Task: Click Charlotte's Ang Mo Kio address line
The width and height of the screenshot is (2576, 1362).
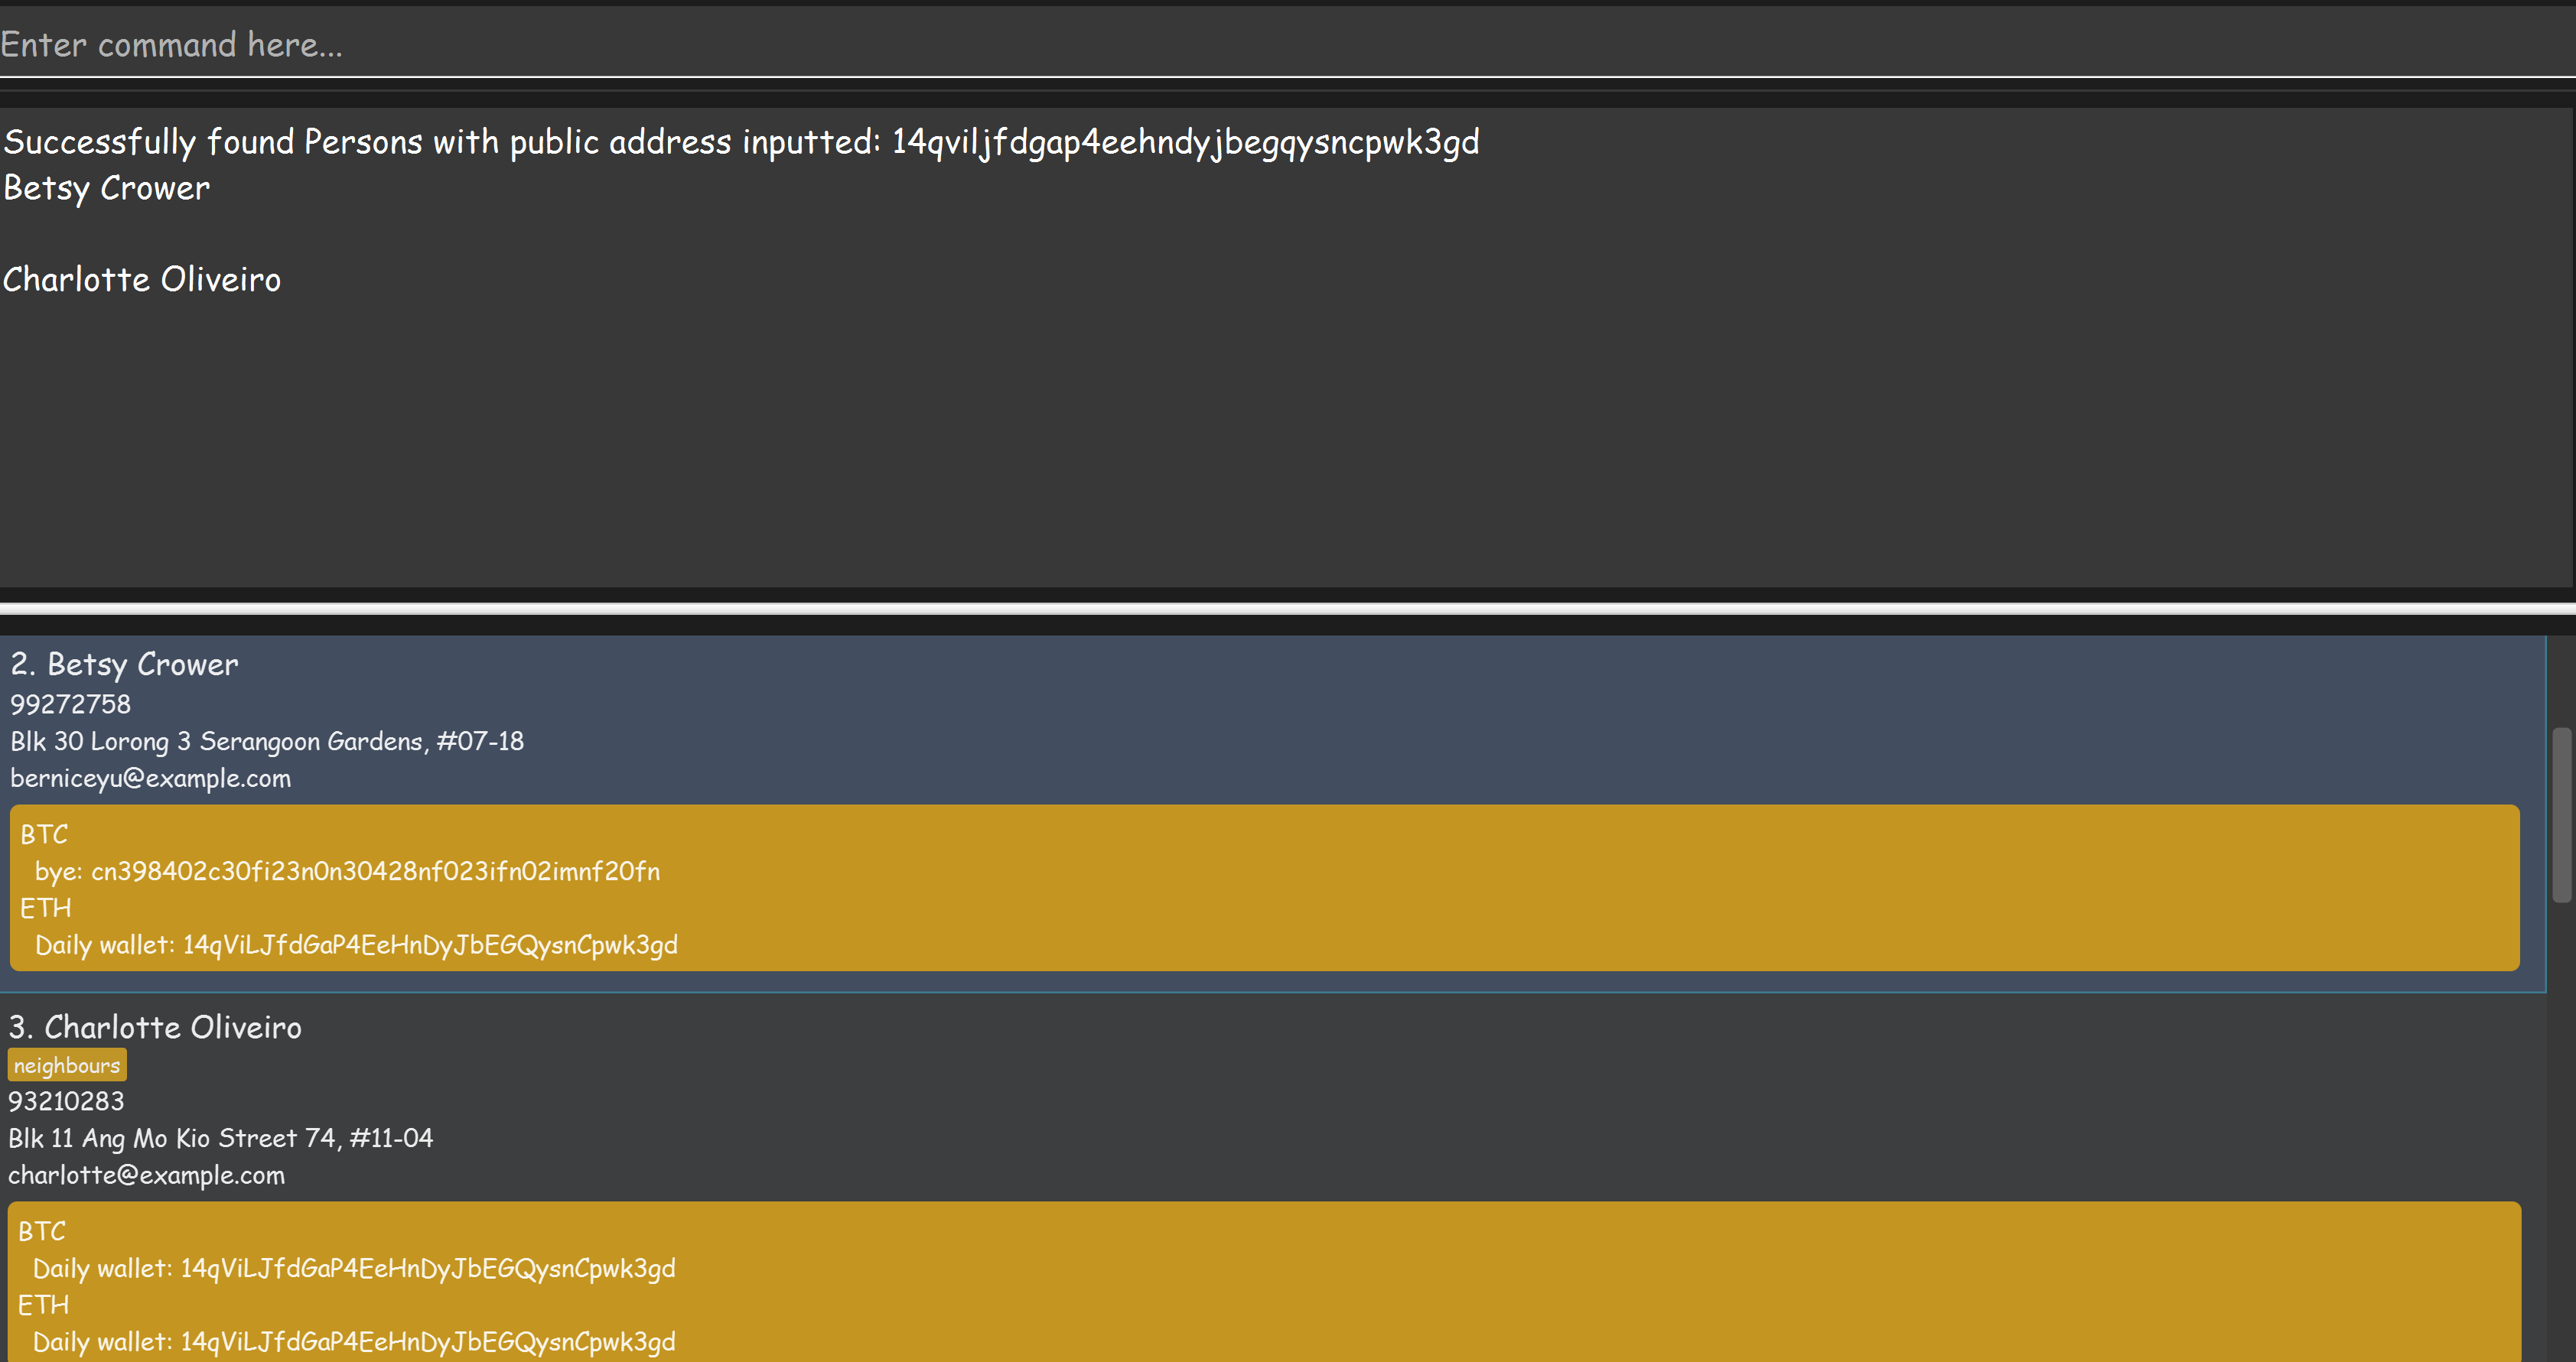Action: point(221,1138)
